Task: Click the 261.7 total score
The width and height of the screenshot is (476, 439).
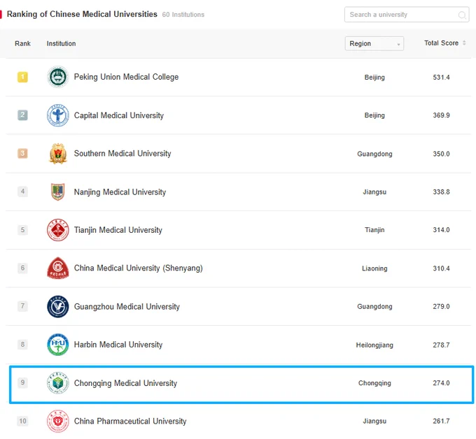Action: coord(441,422)
